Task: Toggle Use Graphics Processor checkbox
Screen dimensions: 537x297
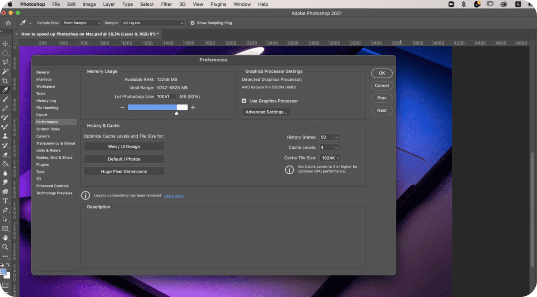Action: [x=244, y=101]
